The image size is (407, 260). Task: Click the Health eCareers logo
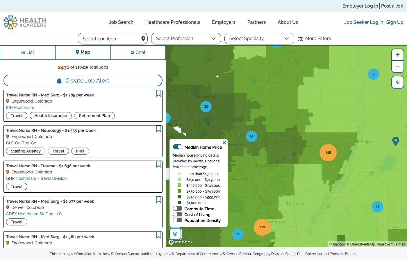point(25,22)
